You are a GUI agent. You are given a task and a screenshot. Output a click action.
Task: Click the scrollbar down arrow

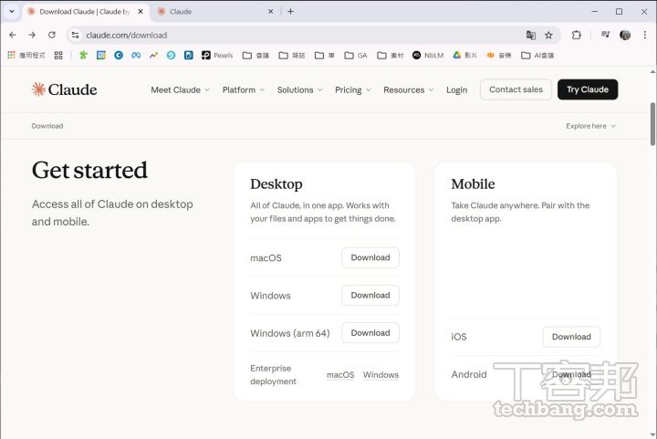[x=652, y=434]
